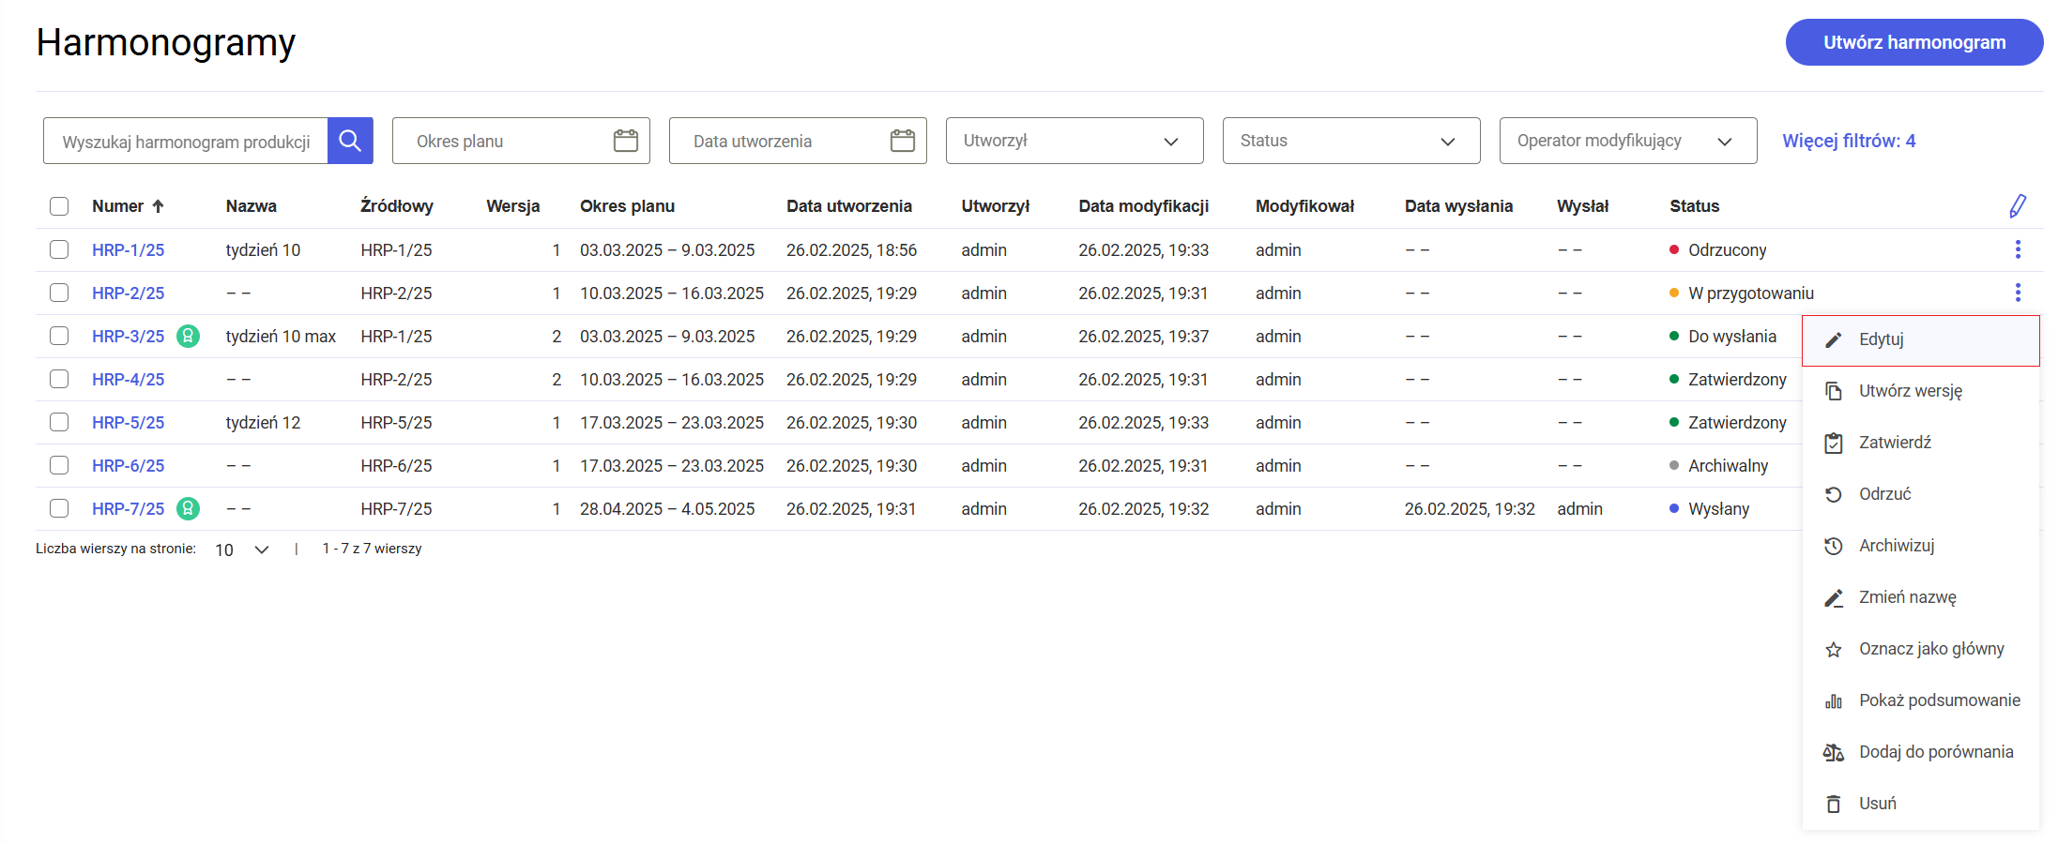Viewport: 2058px width, 843px height.
Task: Click the Archiwalny status in HRP-6/25 row
Action: [1728, 466]
